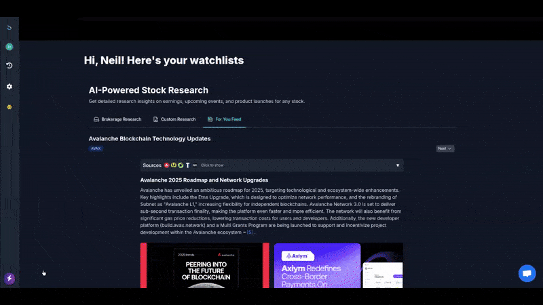Switch to the Brokerage Research tab
This screenshot has width=543, height=305.
click(117, 119)
